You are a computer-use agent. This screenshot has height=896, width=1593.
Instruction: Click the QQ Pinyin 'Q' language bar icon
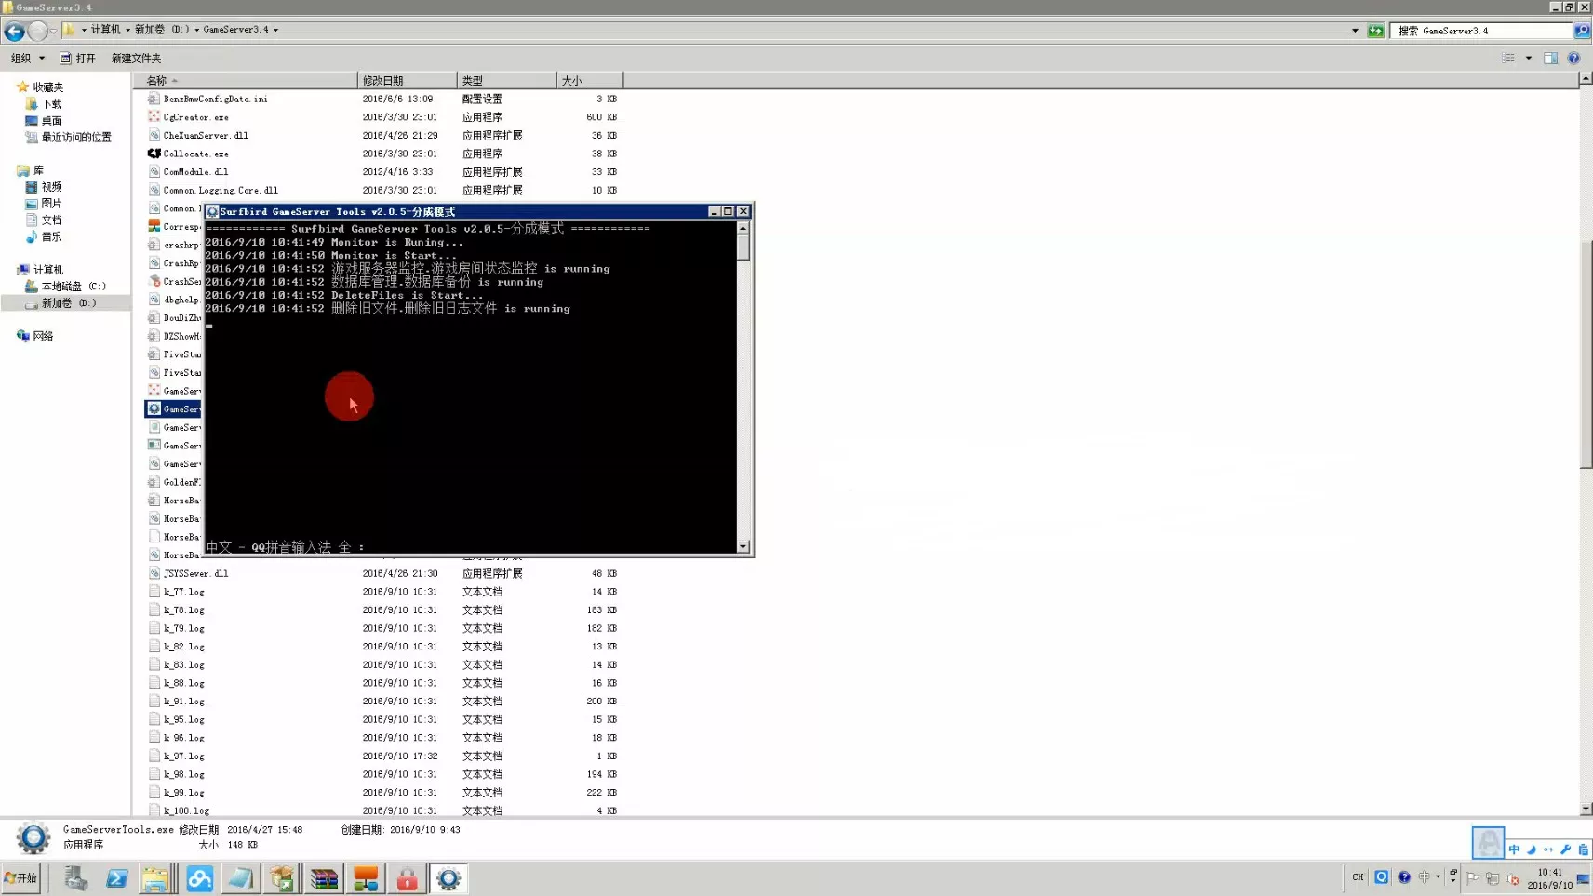1382,876
